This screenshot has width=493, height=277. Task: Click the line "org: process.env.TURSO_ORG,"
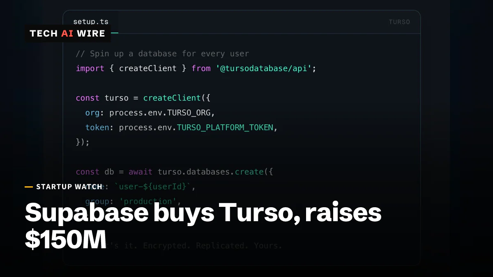click(150, 113)
